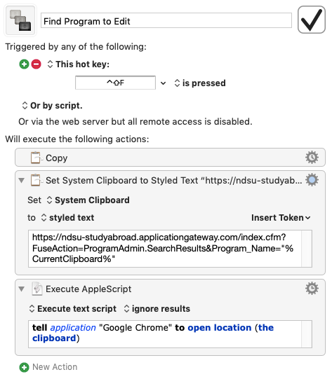
Task: Click the Copy action clipboard icon
Action: 36,158
